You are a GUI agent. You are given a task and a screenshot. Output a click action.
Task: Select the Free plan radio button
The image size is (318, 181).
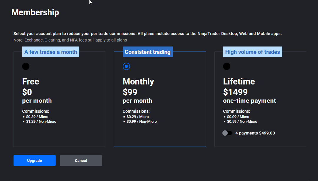pyautogui.click(x=26, y=66)
